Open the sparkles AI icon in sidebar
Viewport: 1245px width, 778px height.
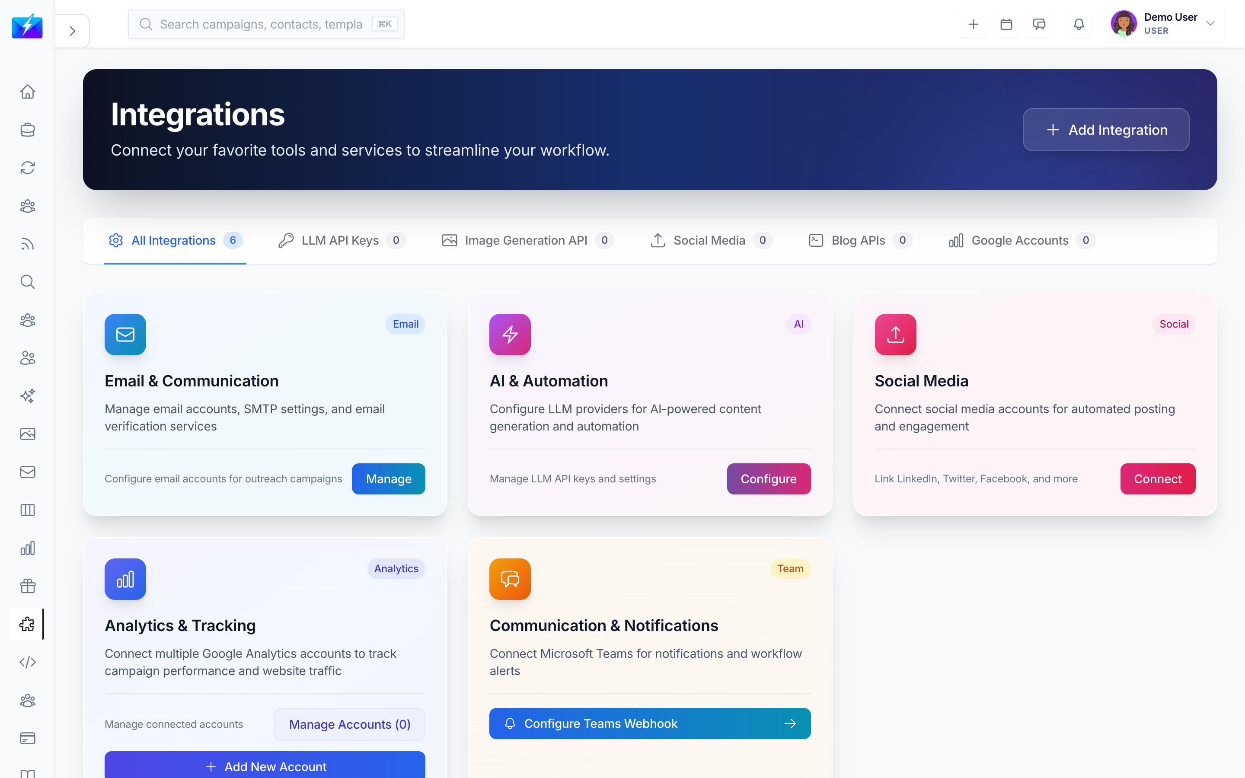(x=27, y=395)
